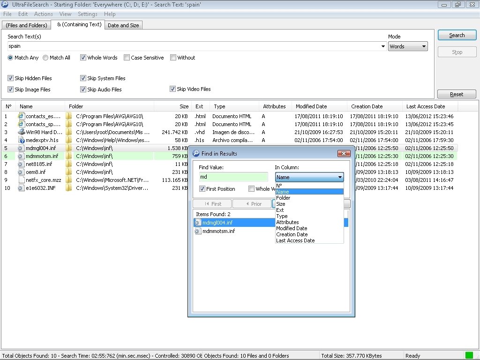Uncheck Skip Hidden Files
Screen dimensions: 480x360
(10, 78)
